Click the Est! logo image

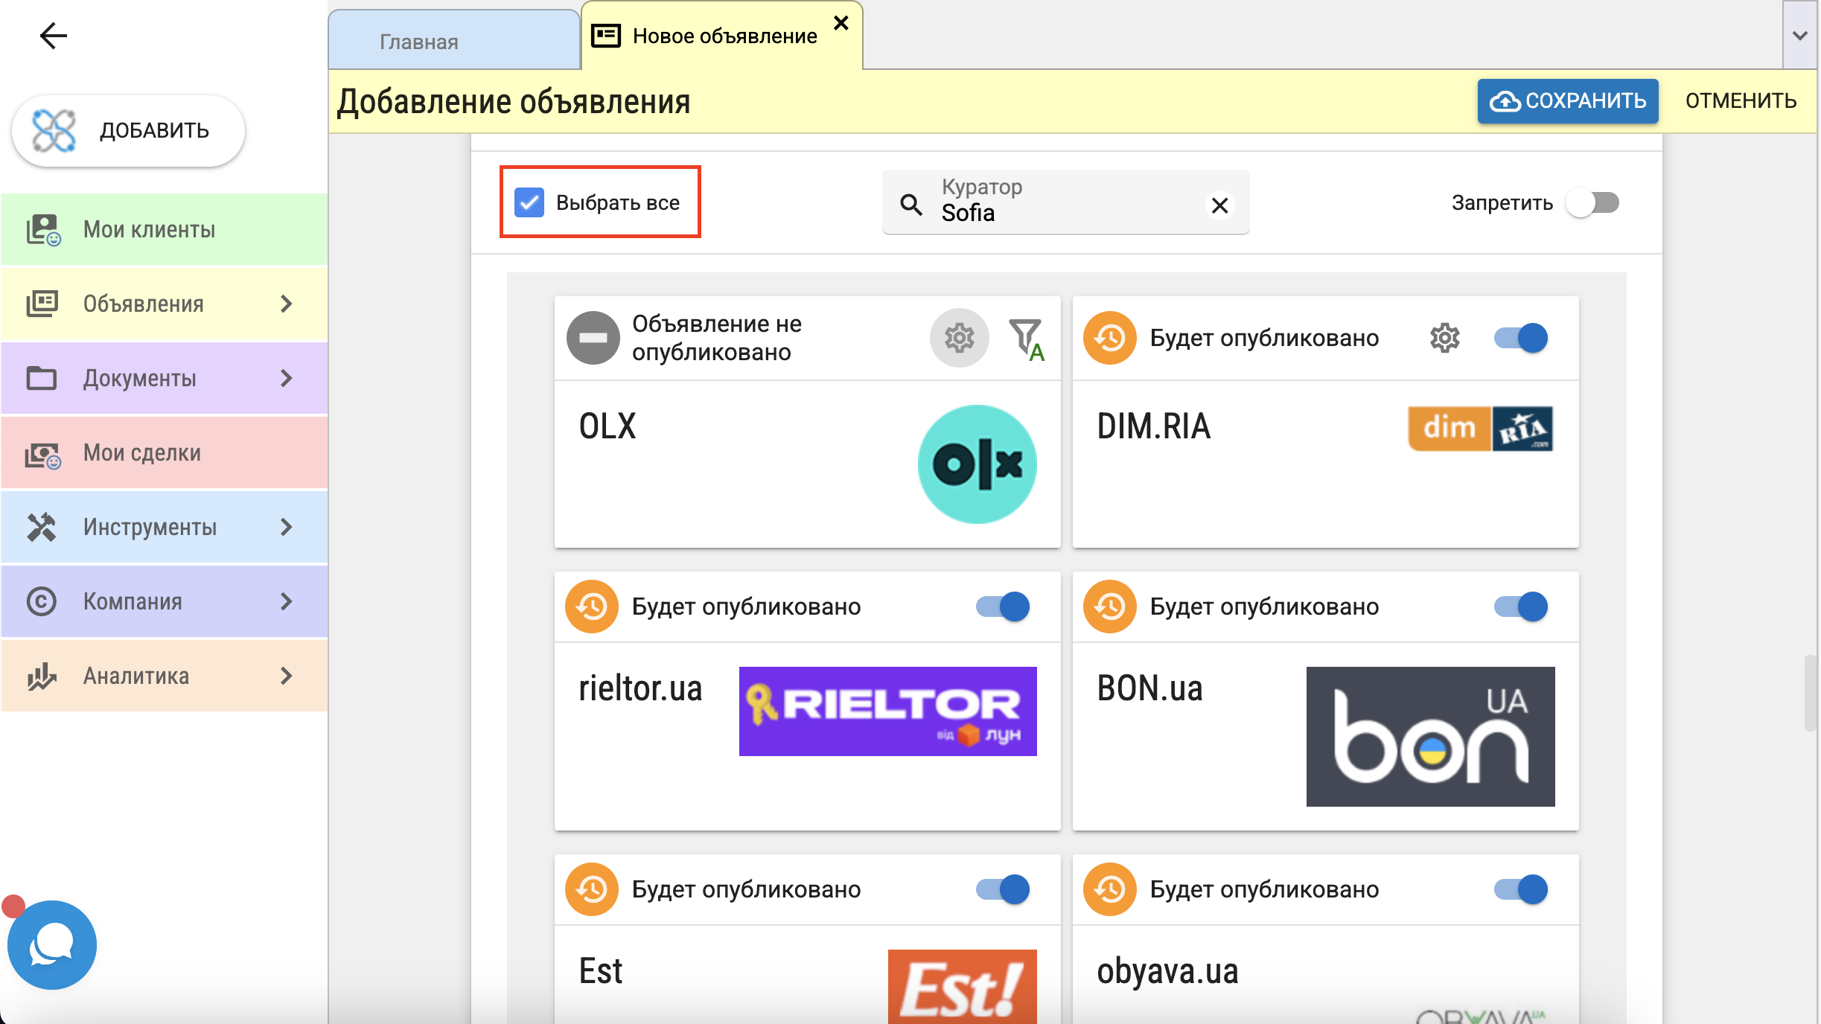pos(963,987)
